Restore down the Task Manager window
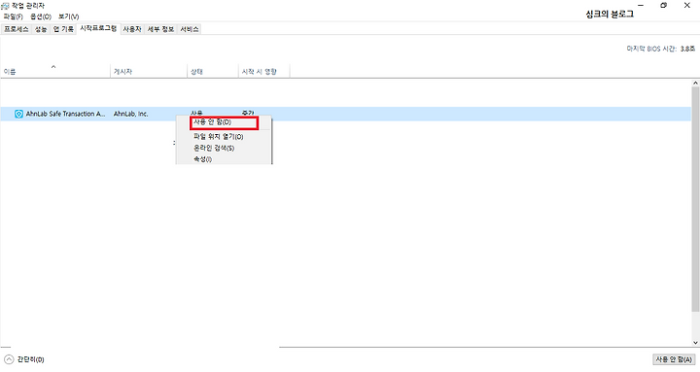The width and height of the screenshot is (700, 372). click(663, 6)
